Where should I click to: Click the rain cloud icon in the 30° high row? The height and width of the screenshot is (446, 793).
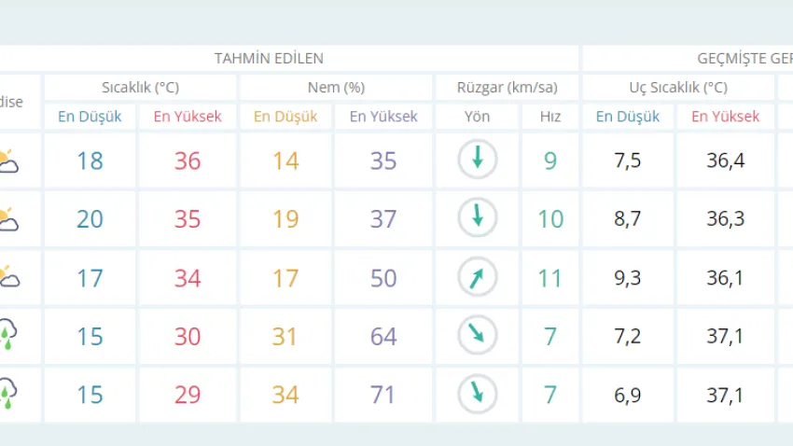[x=8, y=336]
